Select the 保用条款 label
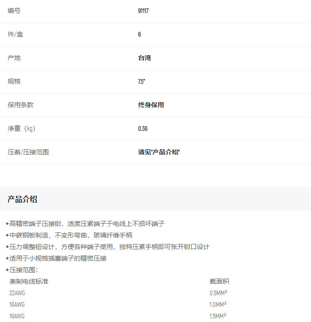This screenshot has height=322, width=311. [20, 105]
